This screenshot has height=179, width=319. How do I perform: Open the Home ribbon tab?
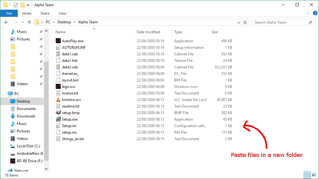(x=27, y=13)
